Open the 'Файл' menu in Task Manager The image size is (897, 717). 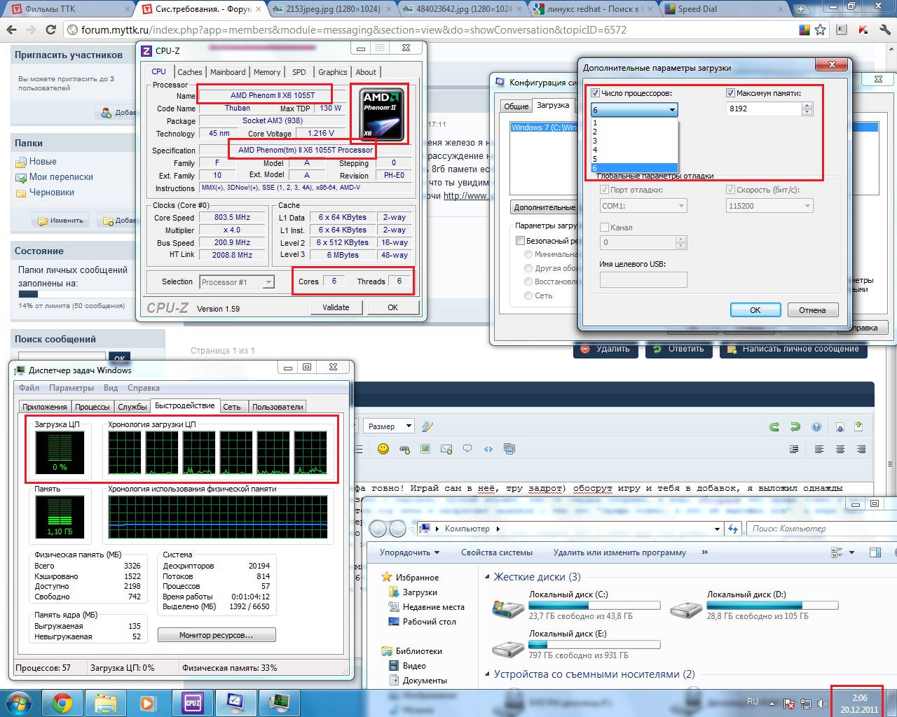point(29,388)
